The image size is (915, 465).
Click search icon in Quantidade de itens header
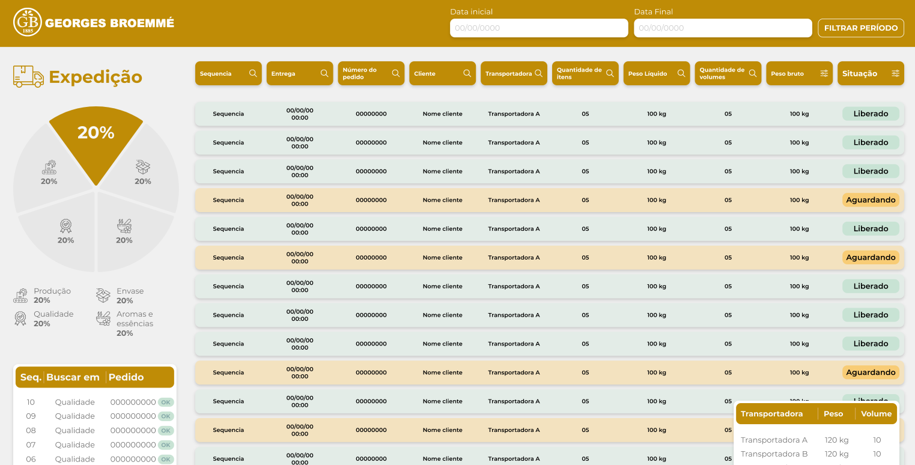(610, 73)
